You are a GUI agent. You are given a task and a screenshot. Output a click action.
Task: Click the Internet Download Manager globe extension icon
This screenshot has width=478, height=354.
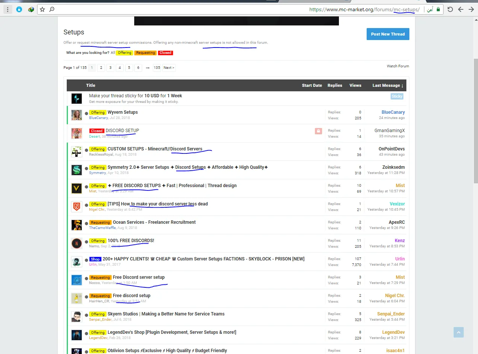tap(31, 9)
